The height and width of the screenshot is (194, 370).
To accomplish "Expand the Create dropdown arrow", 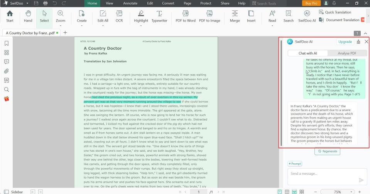I will (x=81, y=26).
